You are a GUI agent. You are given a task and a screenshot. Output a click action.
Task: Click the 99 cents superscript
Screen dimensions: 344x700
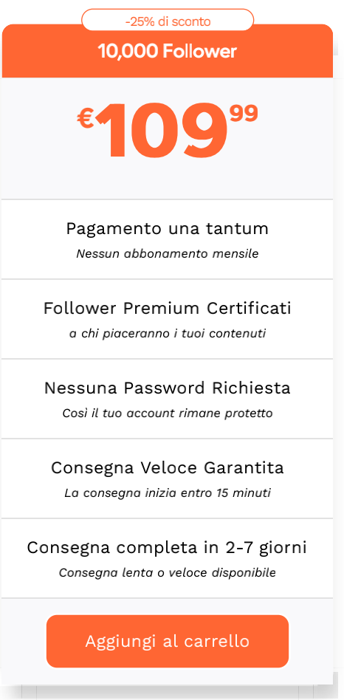tap(244, 114)
